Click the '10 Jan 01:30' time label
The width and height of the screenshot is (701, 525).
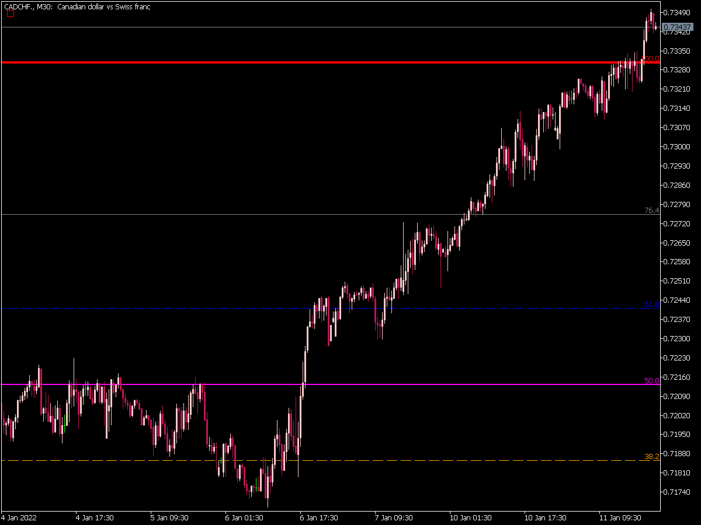pyautogui.click(x=470, y=517)
